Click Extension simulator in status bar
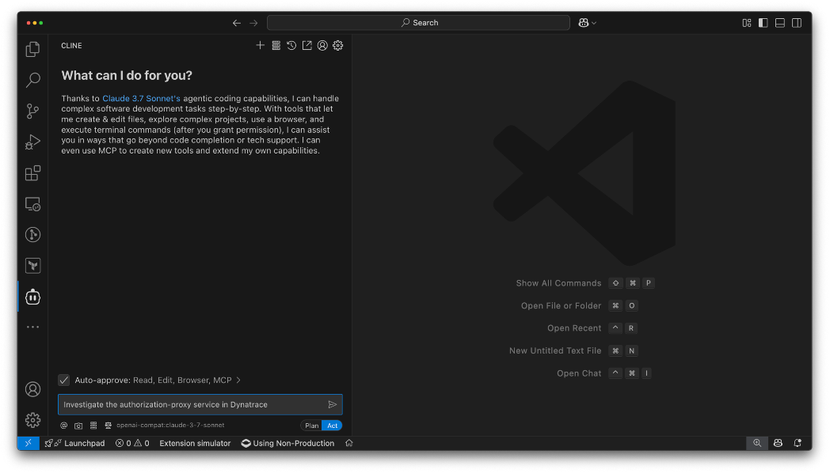The image size is (830, 473). [195, 444]
